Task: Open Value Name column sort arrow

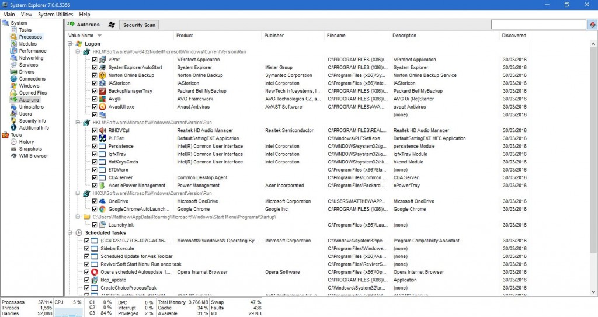Action: [99, 36]
